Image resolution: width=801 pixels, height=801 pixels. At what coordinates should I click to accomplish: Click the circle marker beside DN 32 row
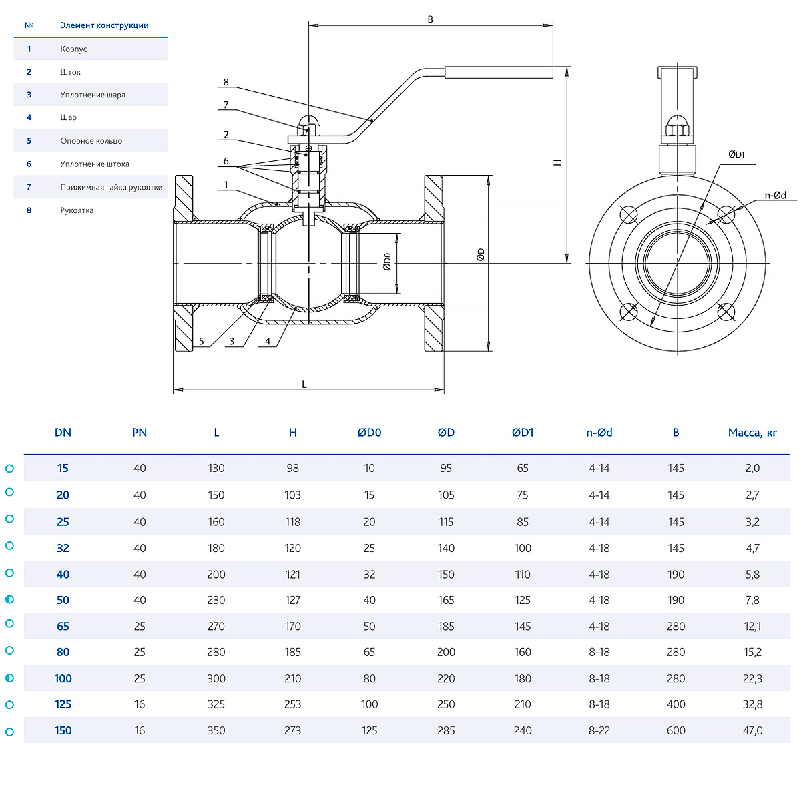(x=9, y=545)
